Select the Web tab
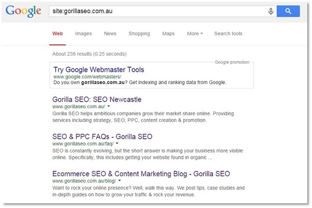The width and height of the screenshot is (312, 208). tap(57, 34)
